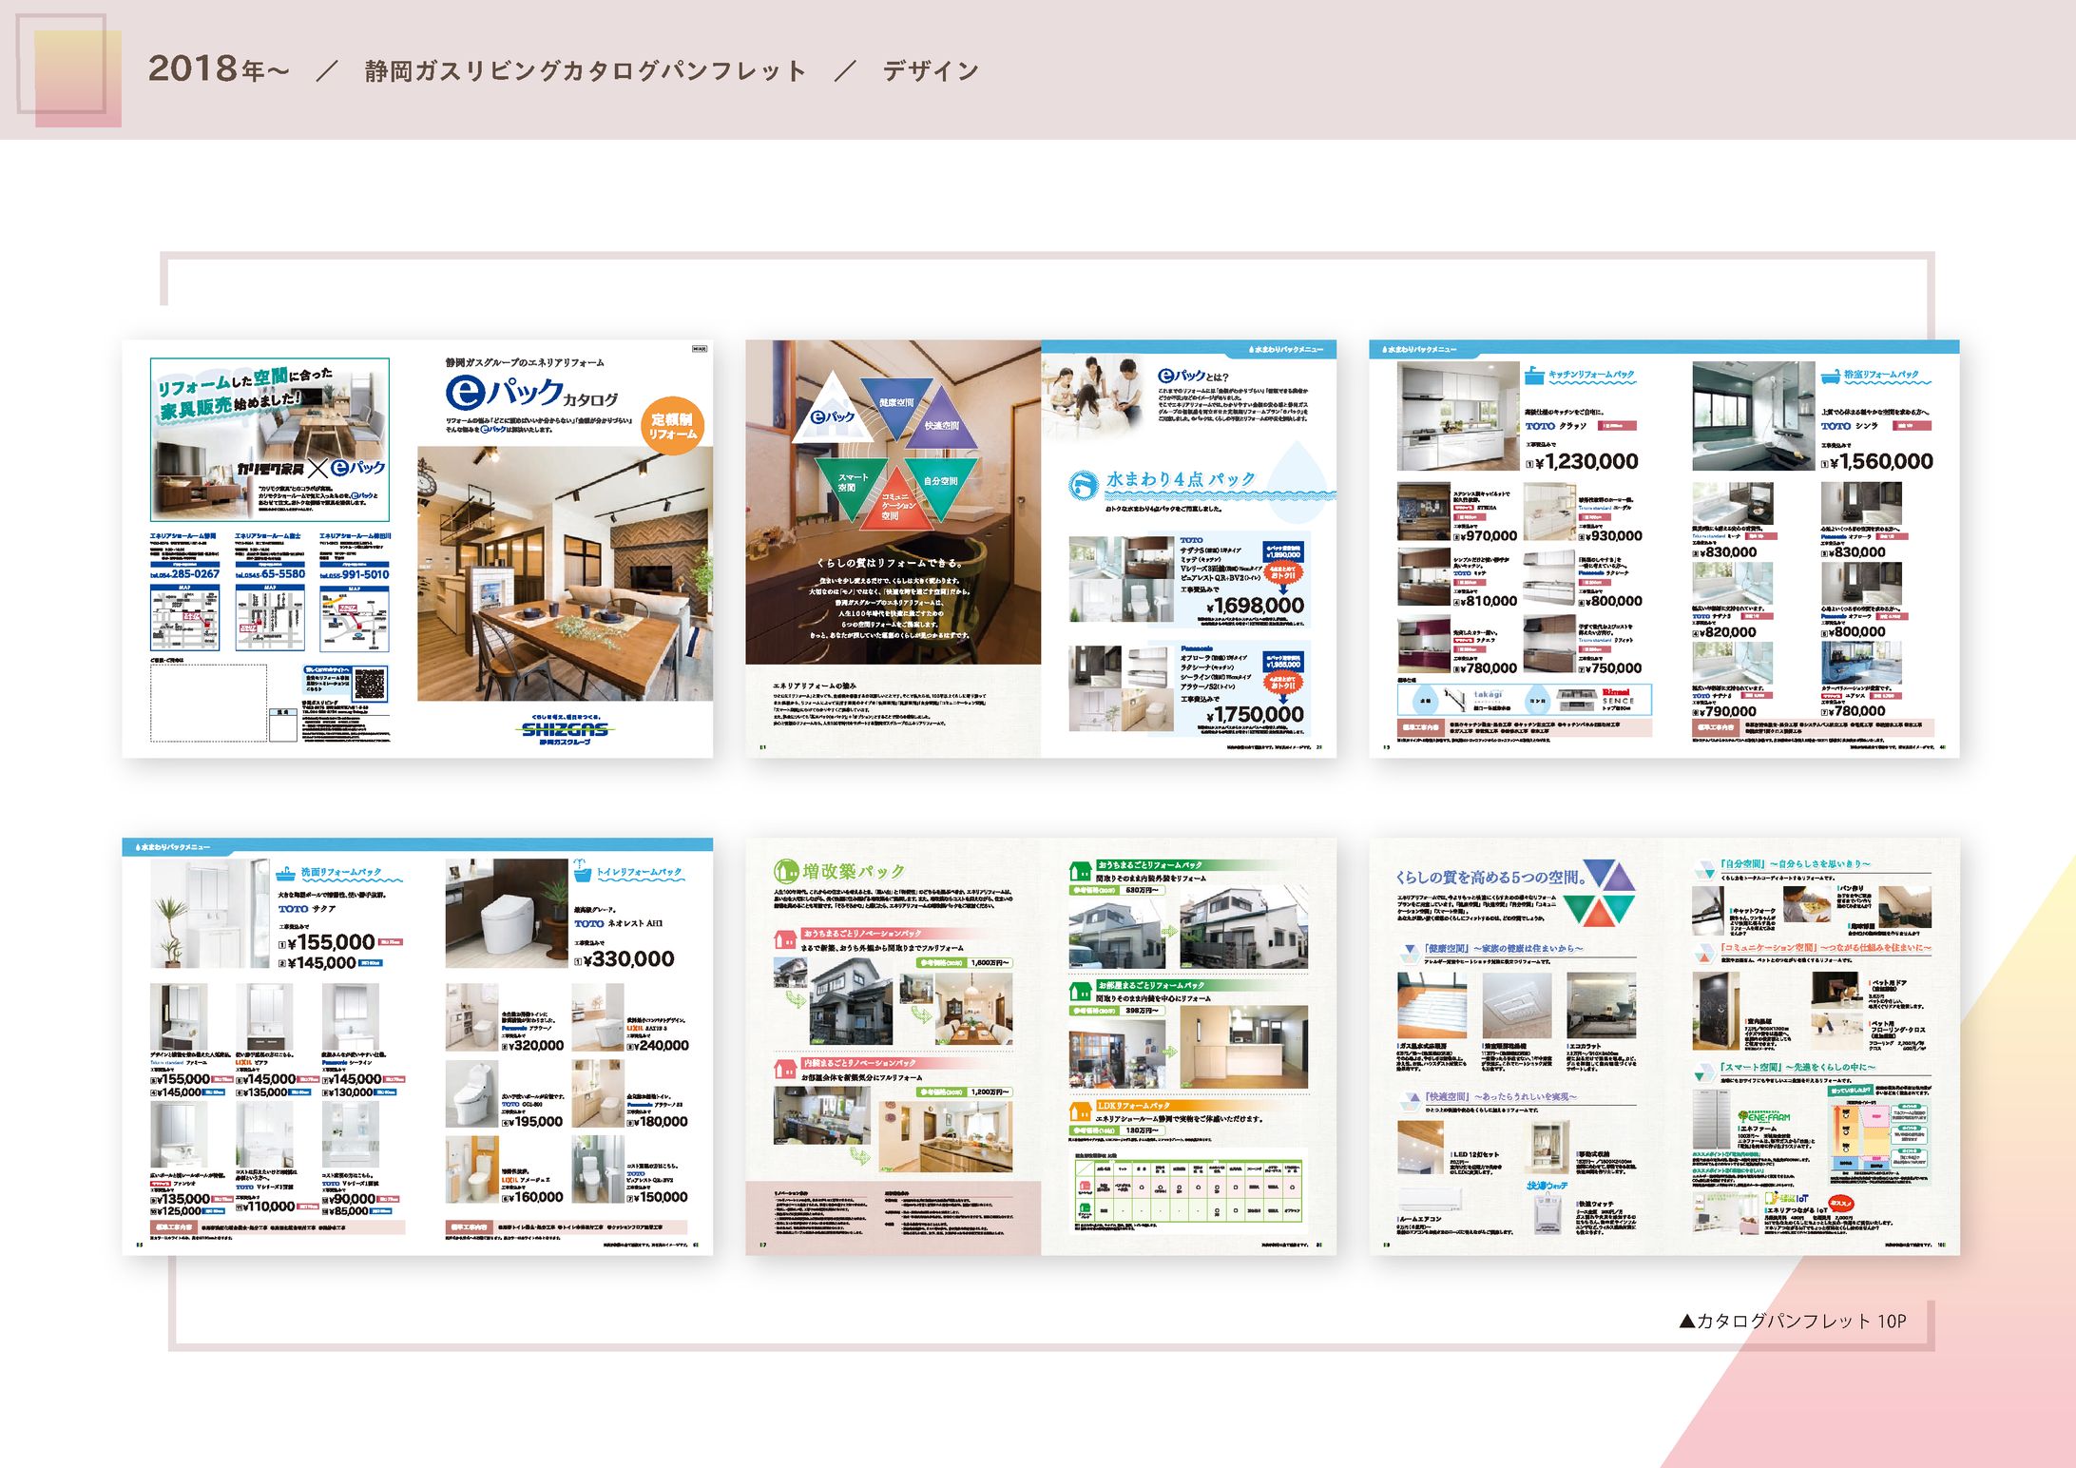2076x1468 pixels.
Task: Click the 水まわり4点パック faucet icon
Action: point(1083,485)
